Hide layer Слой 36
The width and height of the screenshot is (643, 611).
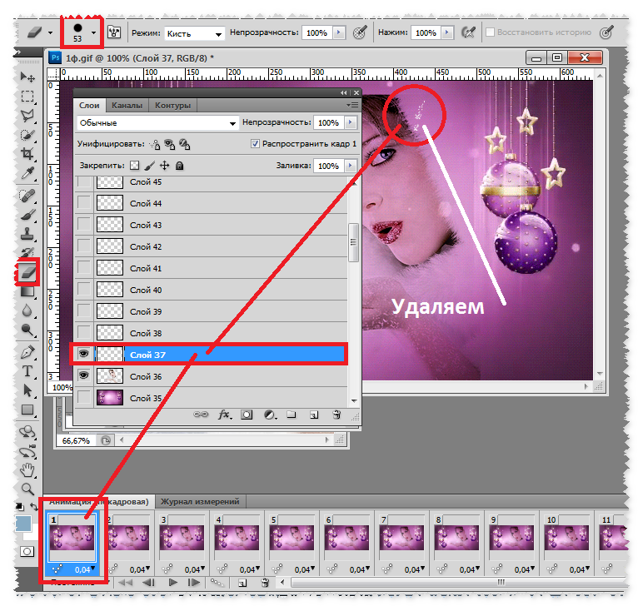(x=83, y=375)
